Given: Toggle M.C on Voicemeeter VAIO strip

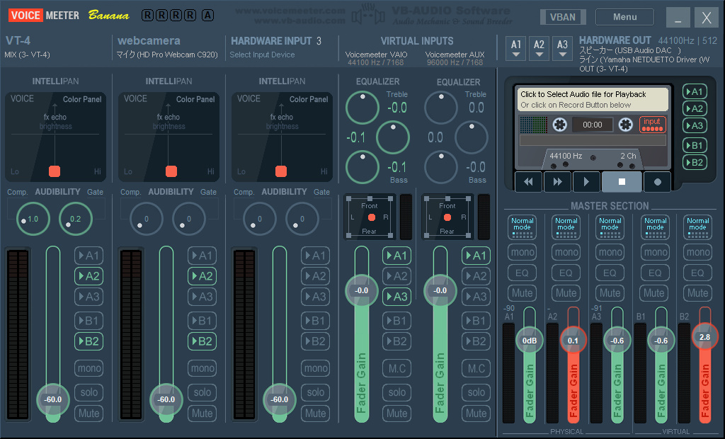Looking at the screenshot, I should click(x=396, y=368).
